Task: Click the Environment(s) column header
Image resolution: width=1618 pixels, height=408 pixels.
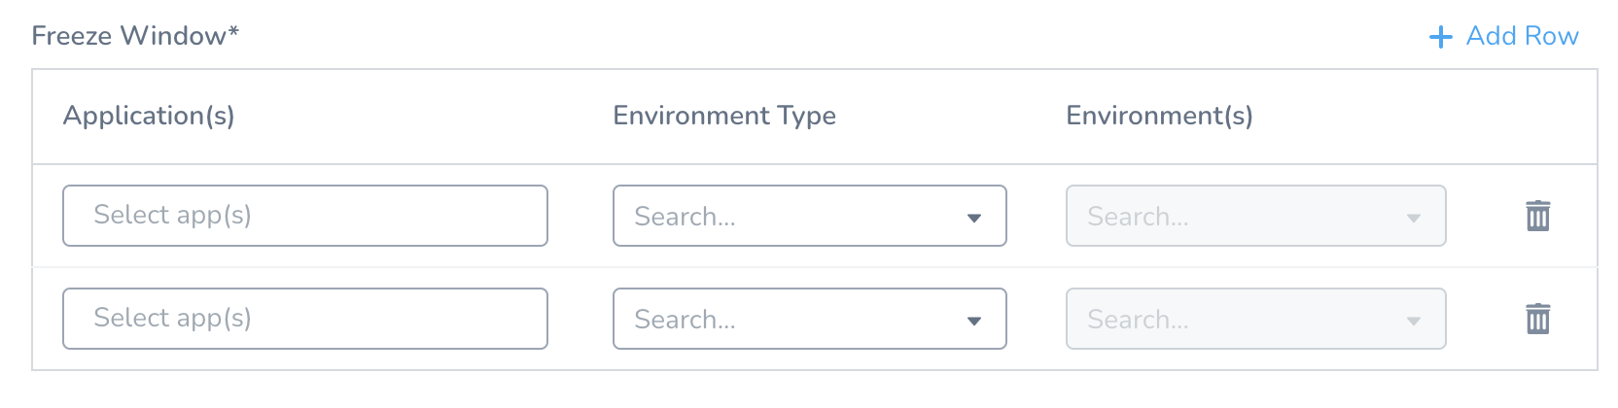Action: pos(1159,116)
